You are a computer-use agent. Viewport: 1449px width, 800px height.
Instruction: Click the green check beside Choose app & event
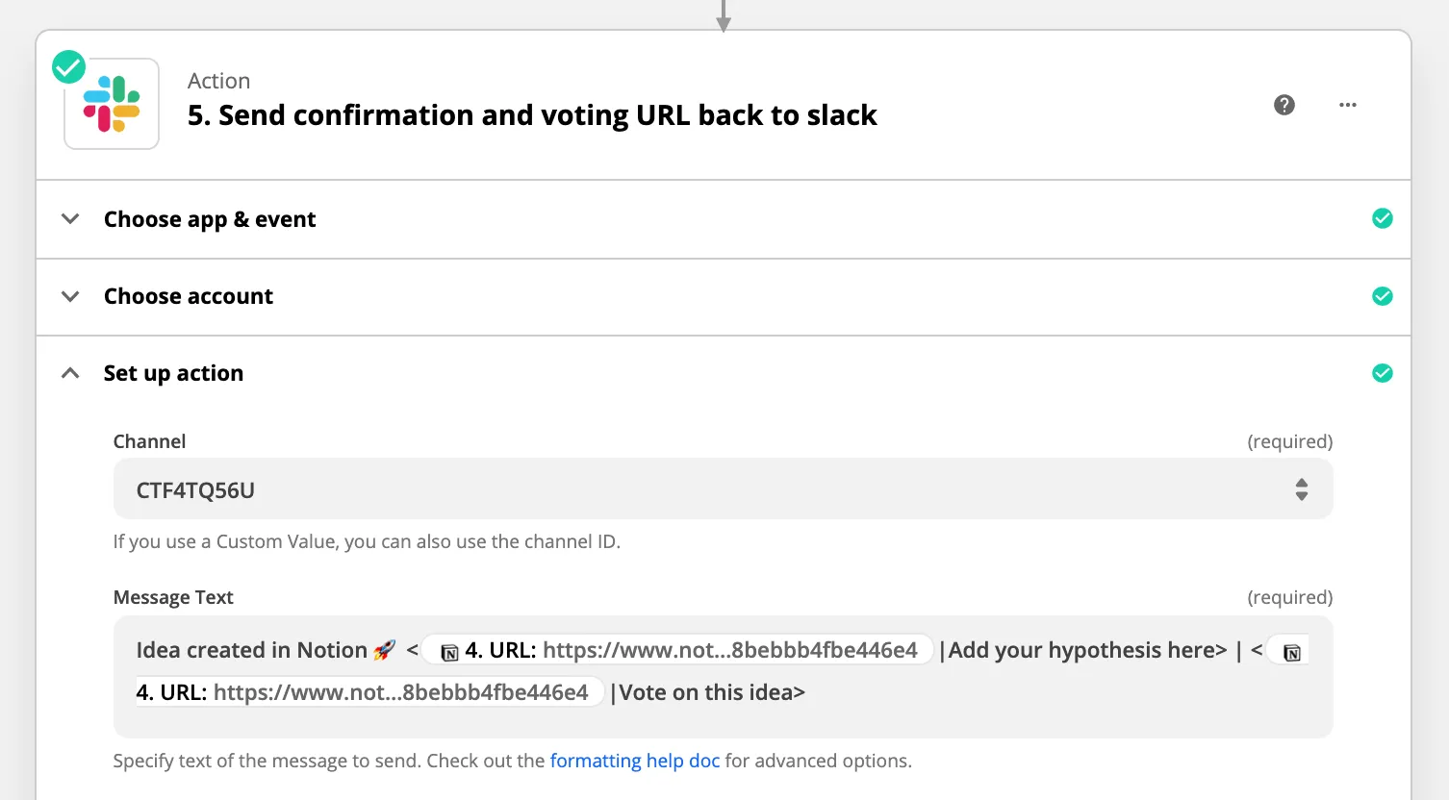1383,219
